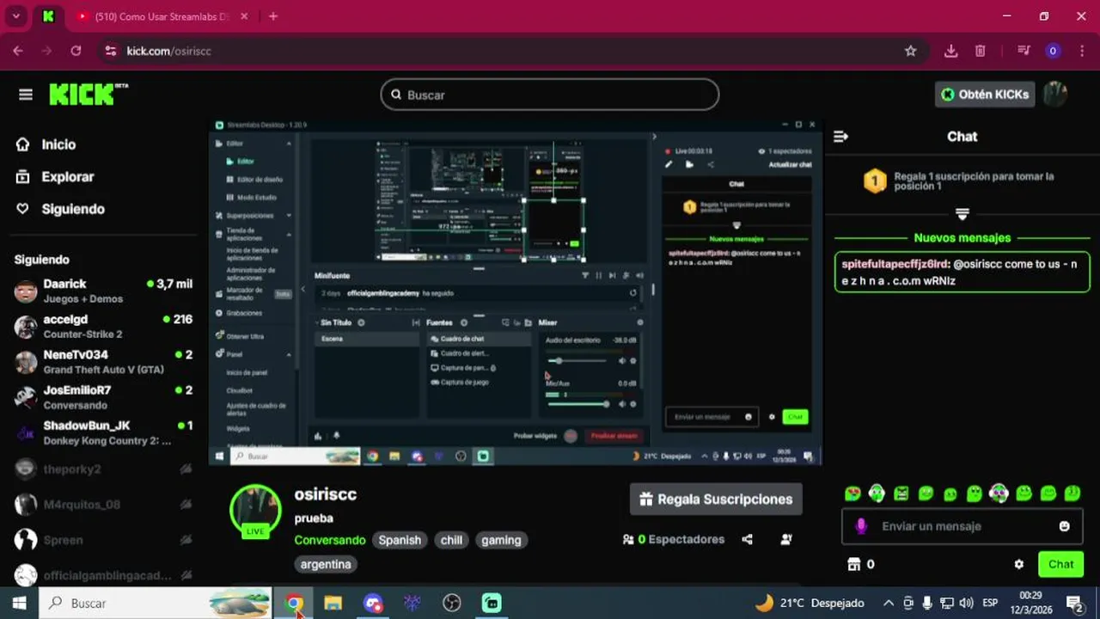
Task: Open JosEmilioR7's channel in sidebar
Action: click(x=103, y=396)
